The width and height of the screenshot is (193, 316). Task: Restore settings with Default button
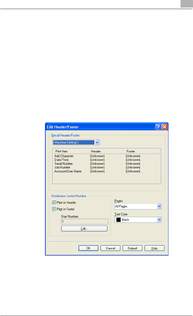132,248
